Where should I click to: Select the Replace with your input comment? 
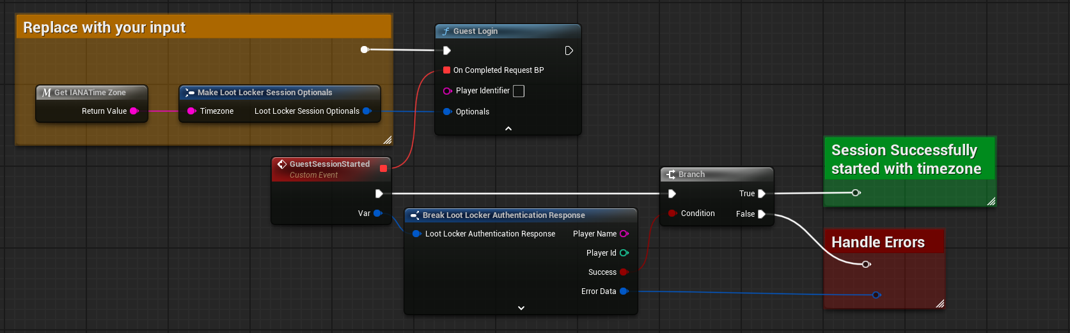click(104, 27)
